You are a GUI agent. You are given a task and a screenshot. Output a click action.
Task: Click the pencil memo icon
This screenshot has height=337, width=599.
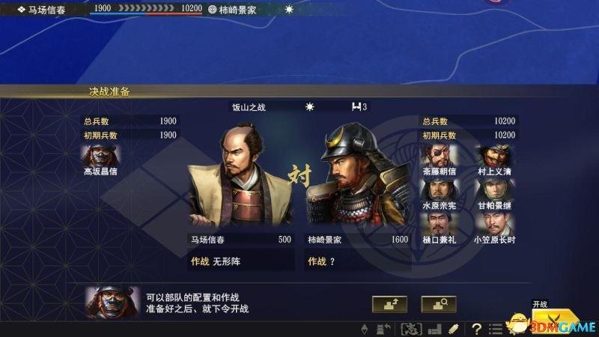[x=454, y=329]
